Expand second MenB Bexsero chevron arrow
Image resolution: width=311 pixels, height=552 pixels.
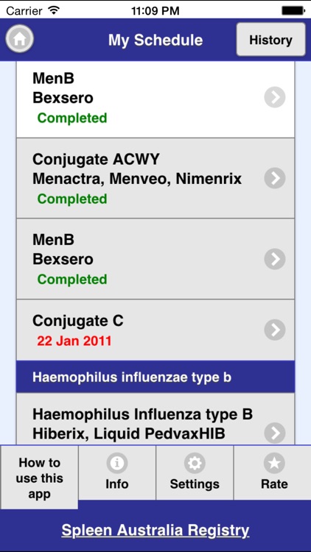pyautogui.click(x=275, y=259)
